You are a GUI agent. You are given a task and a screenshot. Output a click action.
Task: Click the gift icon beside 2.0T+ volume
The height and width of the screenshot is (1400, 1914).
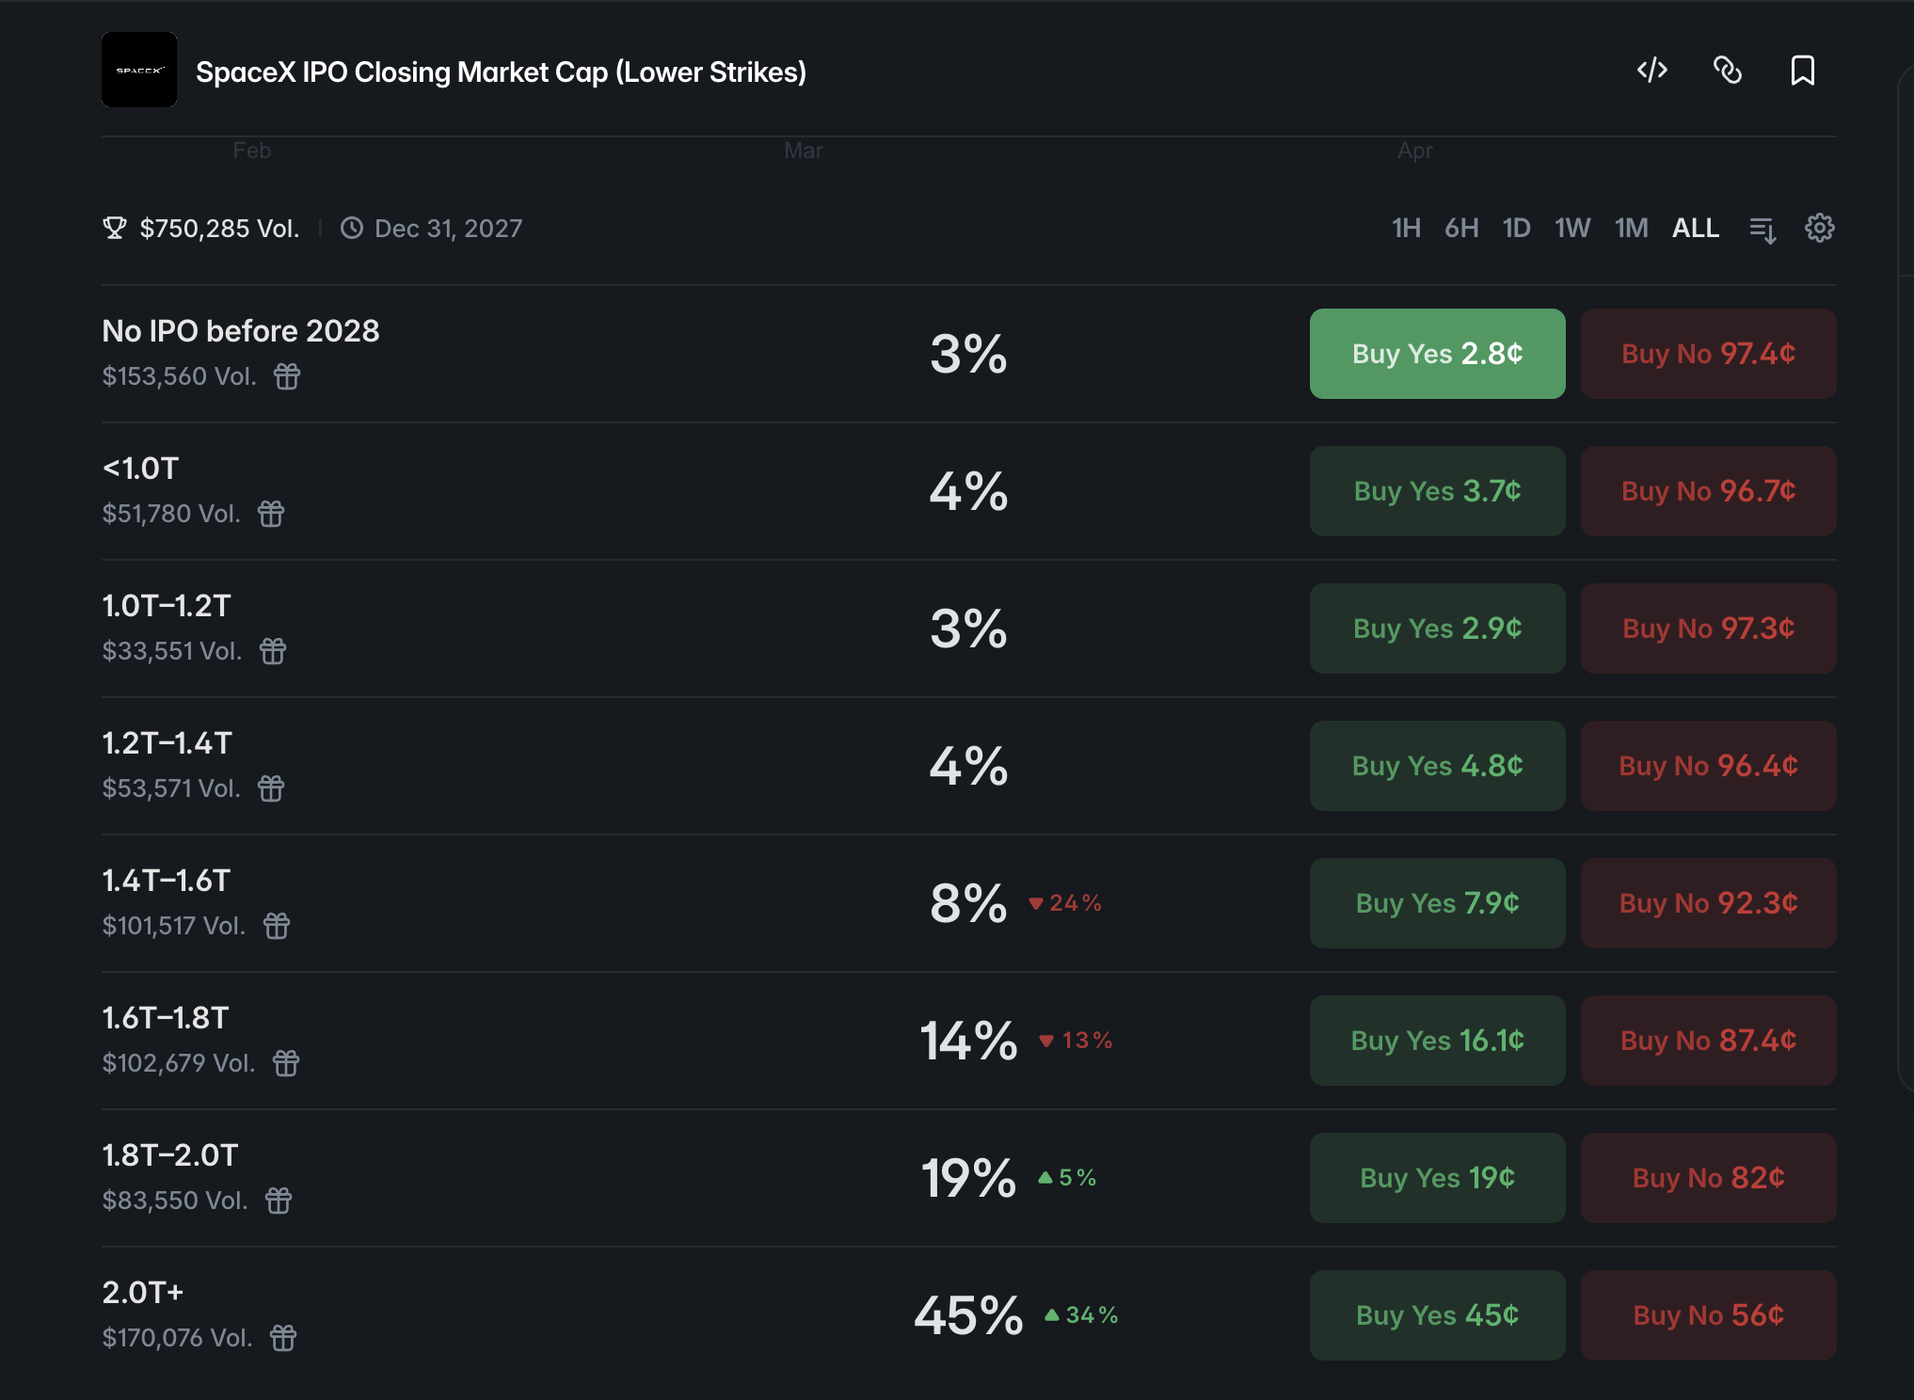(283, 1338)
